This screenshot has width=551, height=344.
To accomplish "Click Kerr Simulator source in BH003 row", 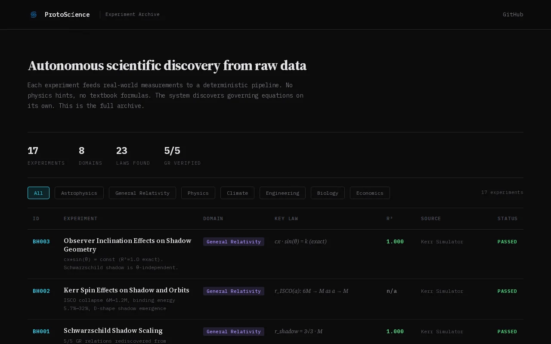I will [x=442, y=242].
